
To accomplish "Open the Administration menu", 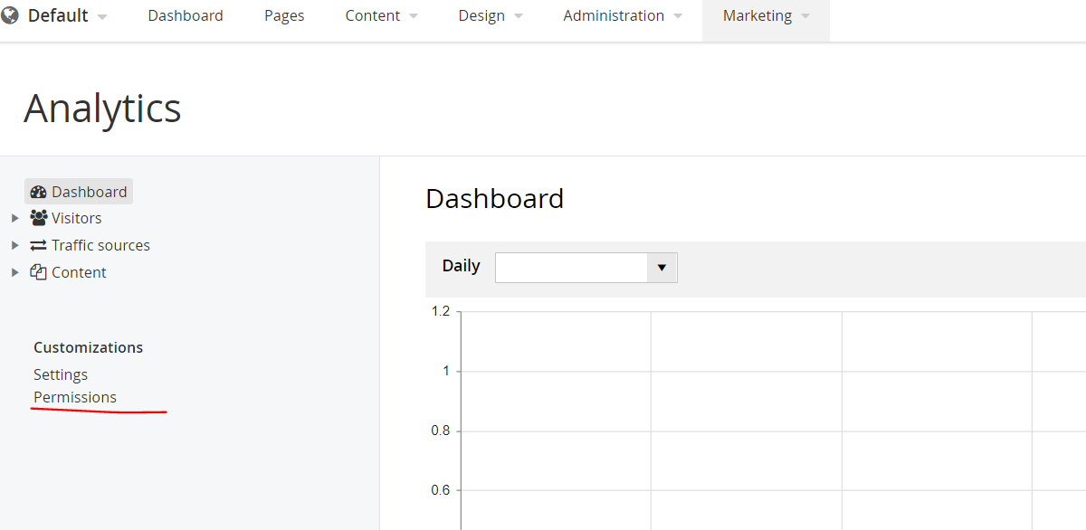I will [x=623, y=15].
